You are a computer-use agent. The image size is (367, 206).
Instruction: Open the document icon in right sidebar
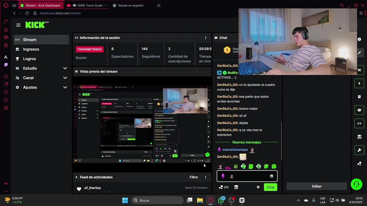[x=359, y=97]
